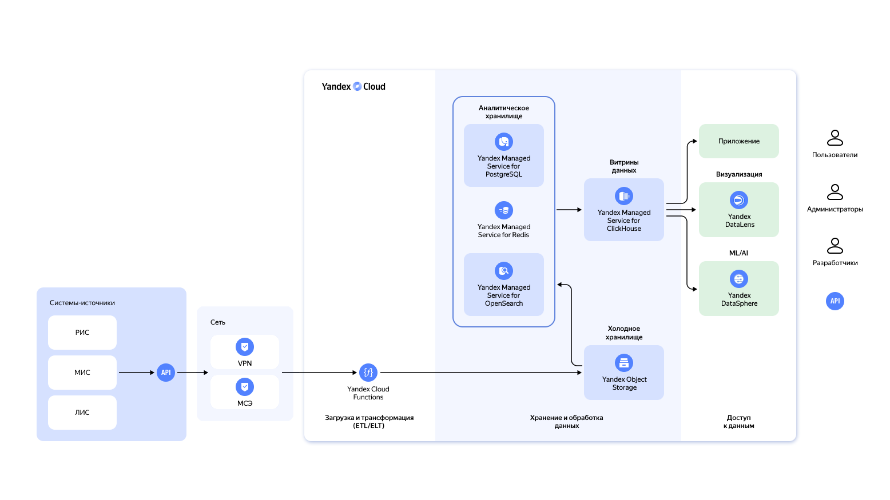
Task: Click the Yandex Object Storage label
Action: click(625, 383)
